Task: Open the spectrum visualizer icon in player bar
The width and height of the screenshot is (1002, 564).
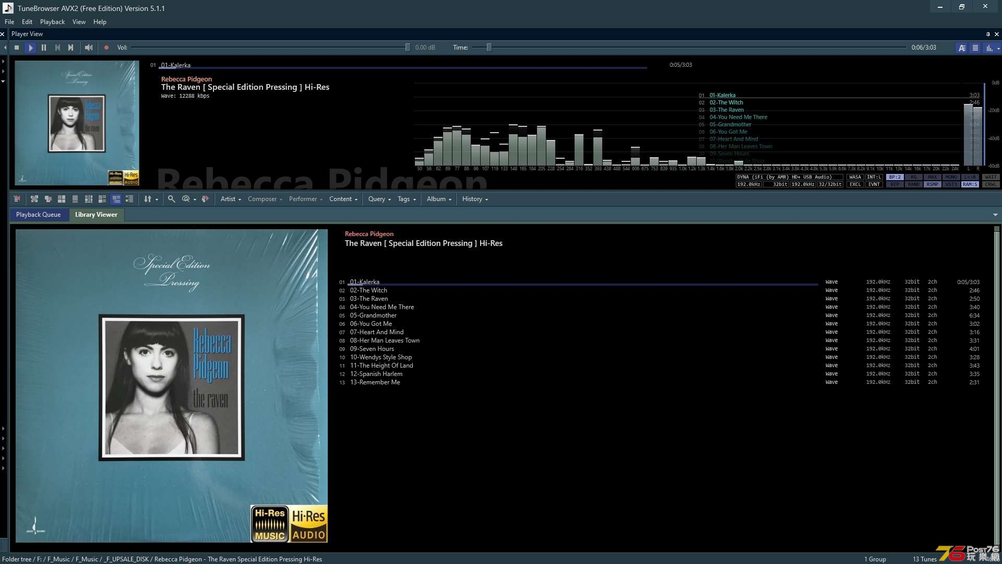Action: coord(989,48)
